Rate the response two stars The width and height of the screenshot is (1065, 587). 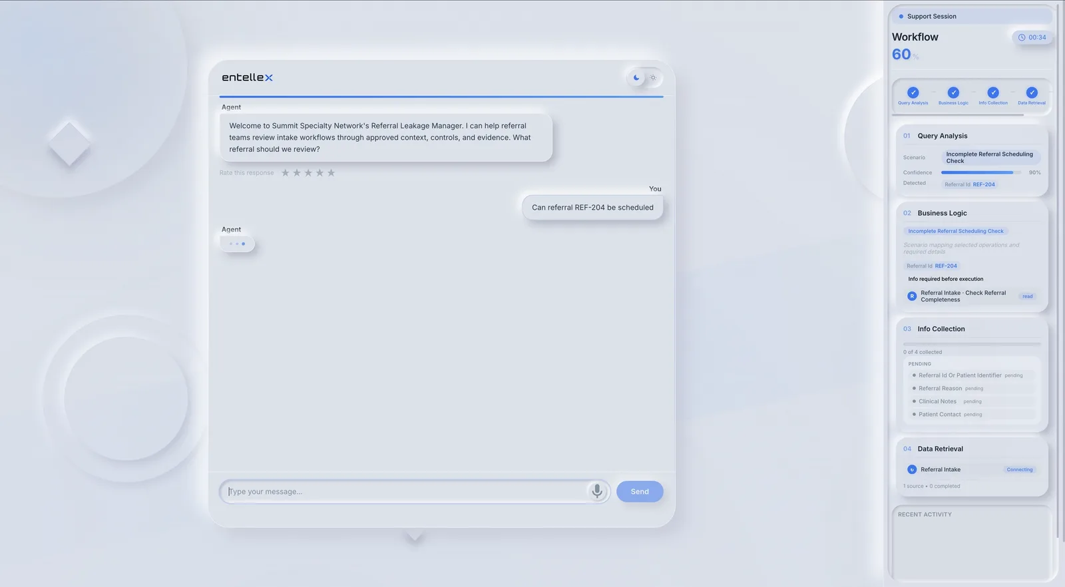pos(297,173)
